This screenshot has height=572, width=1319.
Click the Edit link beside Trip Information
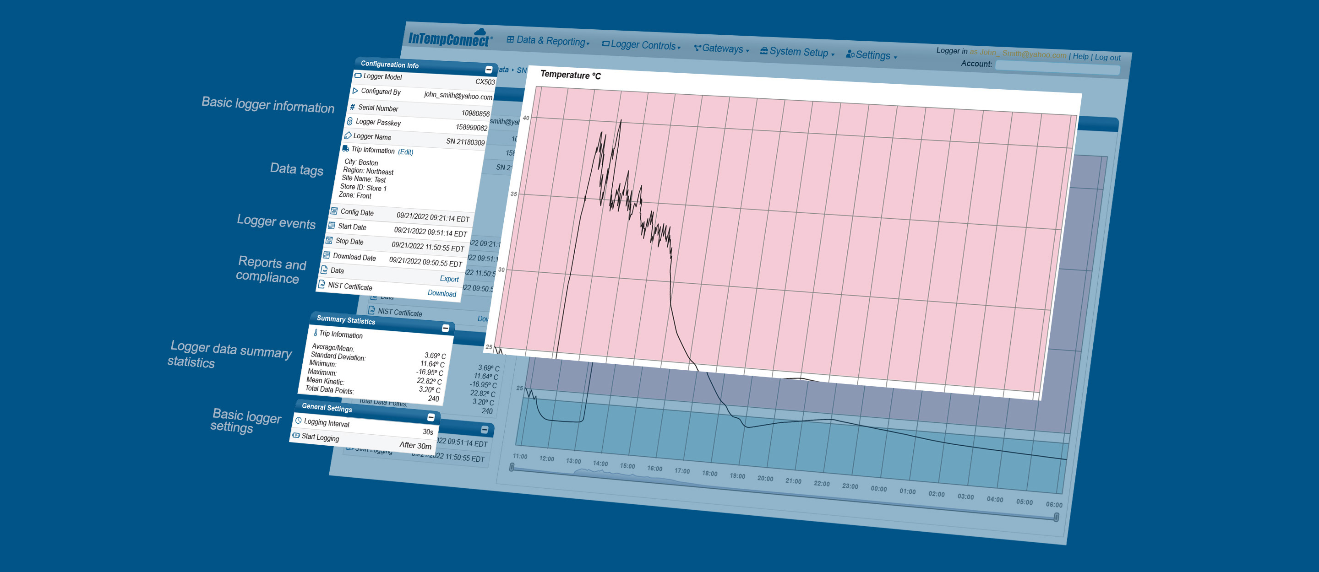(405, 152)
